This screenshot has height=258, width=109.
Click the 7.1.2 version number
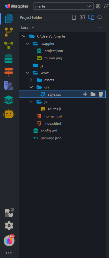tap(9, 253)
